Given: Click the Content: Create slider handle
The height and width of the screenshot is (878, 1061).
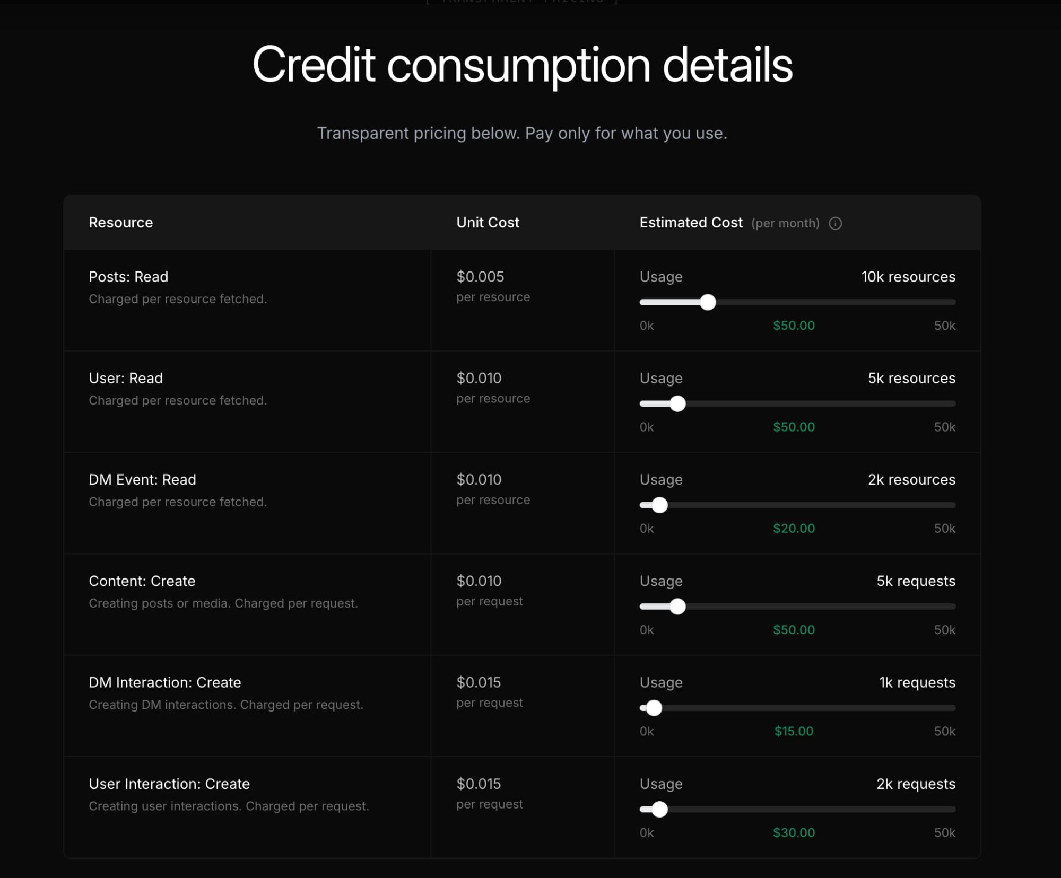Looking at the screenshot, I should [677, 606].
